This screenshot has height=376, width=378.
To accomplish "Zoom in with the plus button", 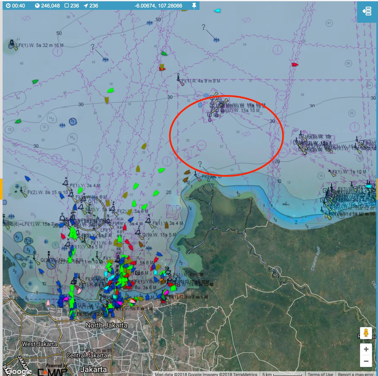I will [x=366, y=349].
